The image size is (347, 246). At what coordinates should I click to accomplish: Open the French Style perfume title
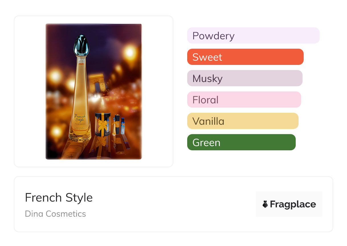(59, 198)
